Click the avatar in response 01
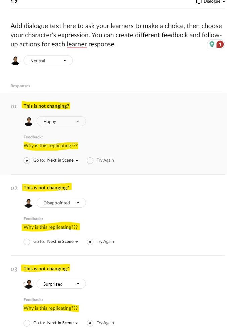 click(x=29, y=121)
